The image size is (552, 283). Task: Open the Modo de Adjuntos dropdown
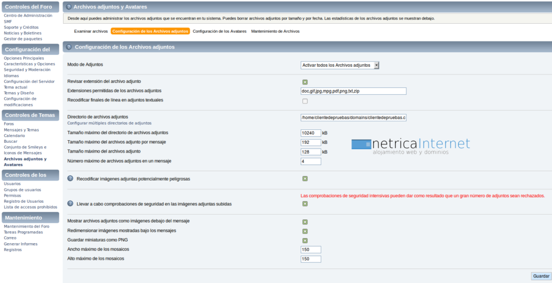coord(340,65)
